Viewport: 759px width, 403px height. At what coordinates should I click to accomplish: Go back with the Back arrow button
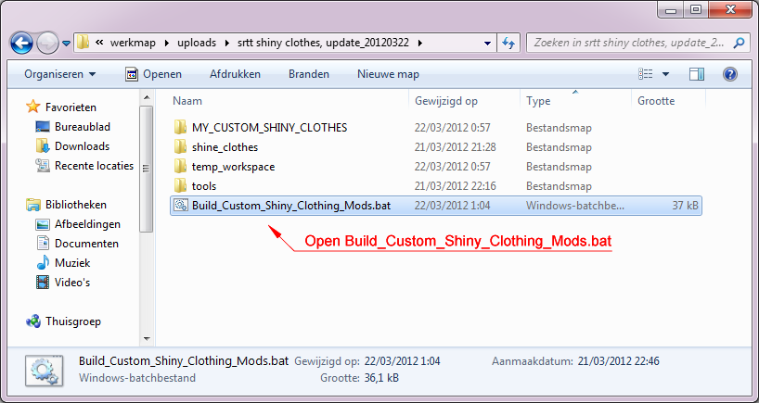pyautogui.click(x=21, y=43)
